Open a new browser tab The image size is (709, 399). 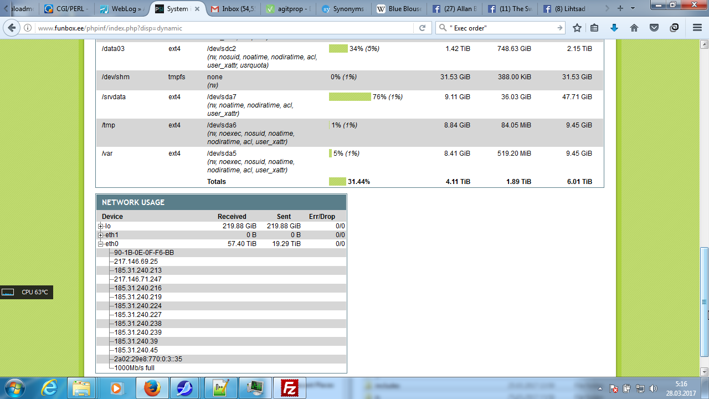coord(620,8)
